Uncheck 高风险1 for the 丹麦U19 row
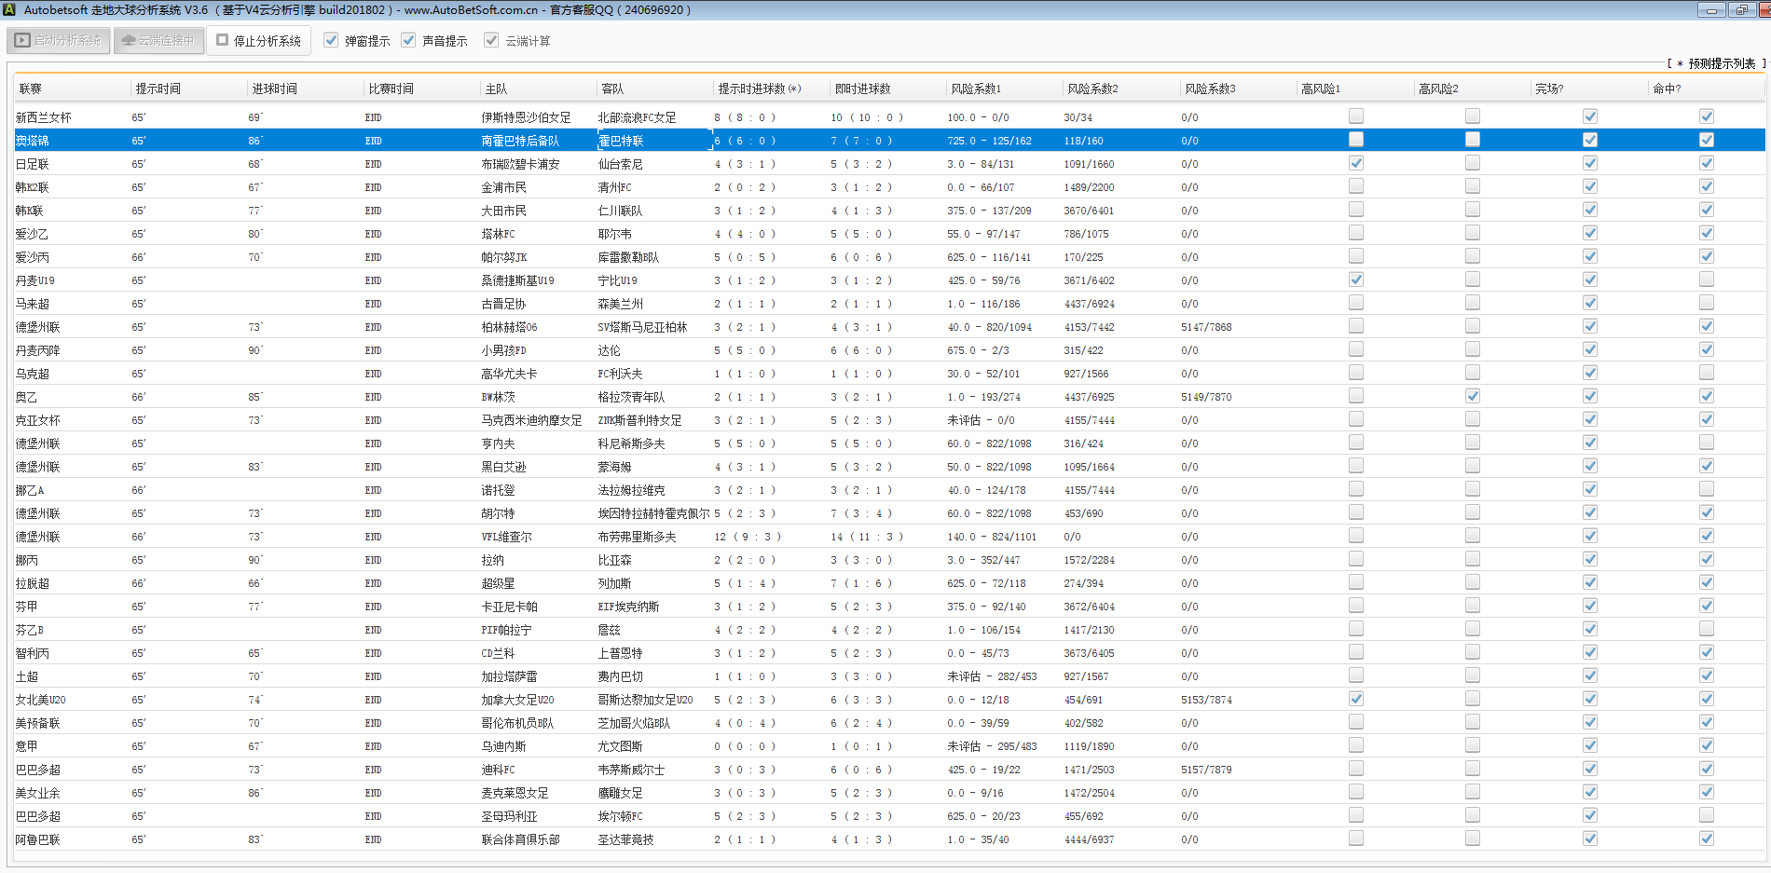This screenshot has width=1771, height=873. point(1356,280)
